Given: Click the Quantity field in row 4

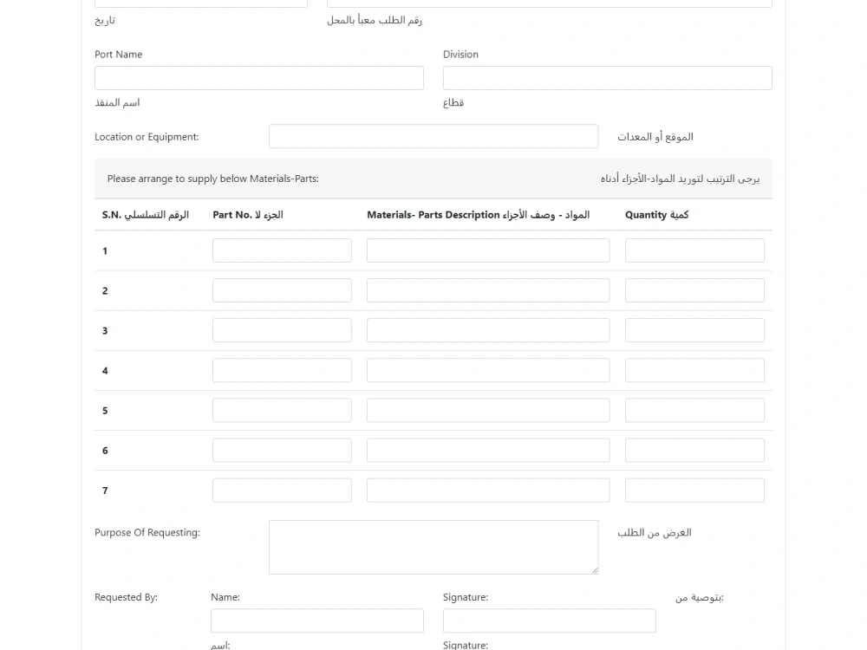Looking at the screenshot, I should (x=694, y=369).
